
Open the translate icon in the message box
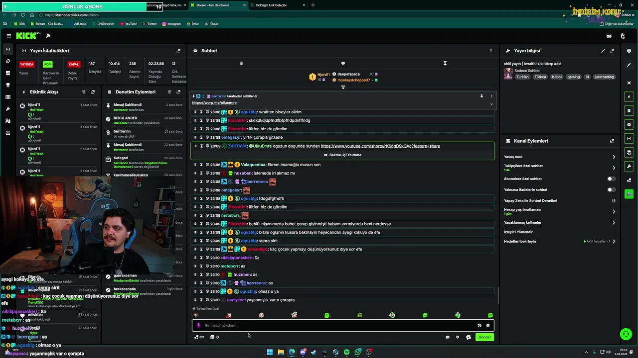click(x=479, y=326)
